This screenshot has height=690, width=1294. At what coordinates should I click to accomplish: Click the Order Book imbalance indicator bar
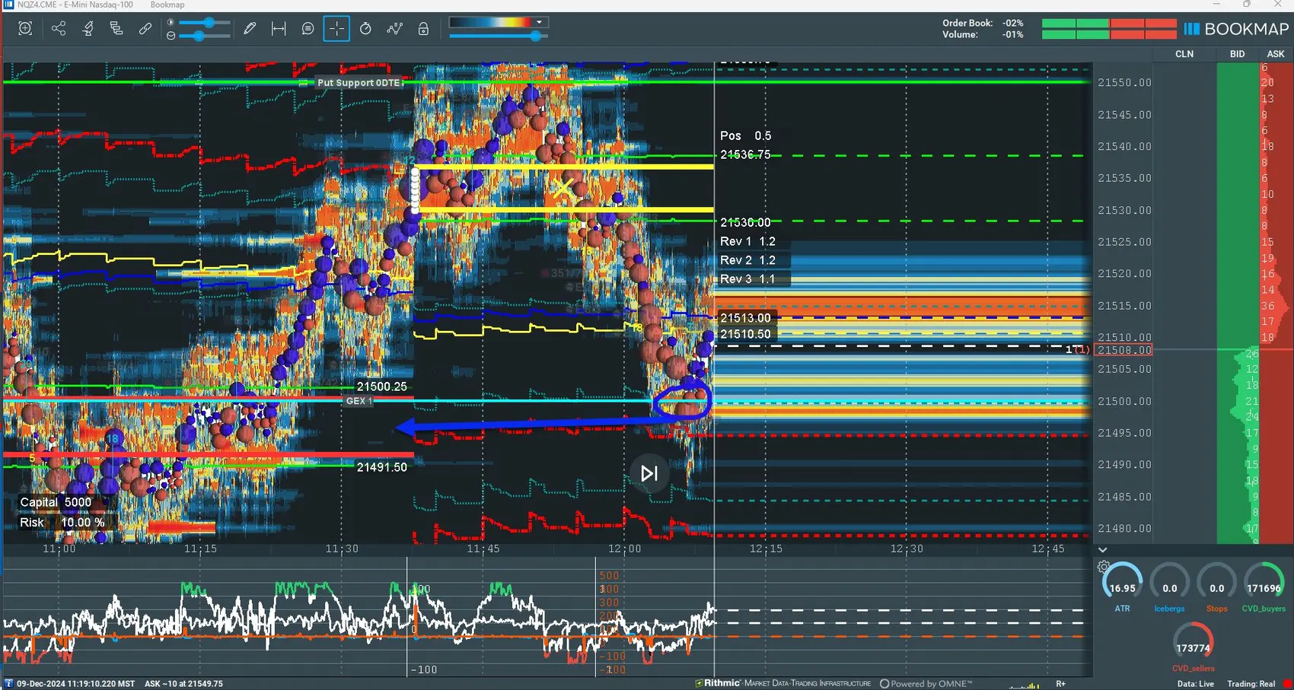coord(1109,24)
